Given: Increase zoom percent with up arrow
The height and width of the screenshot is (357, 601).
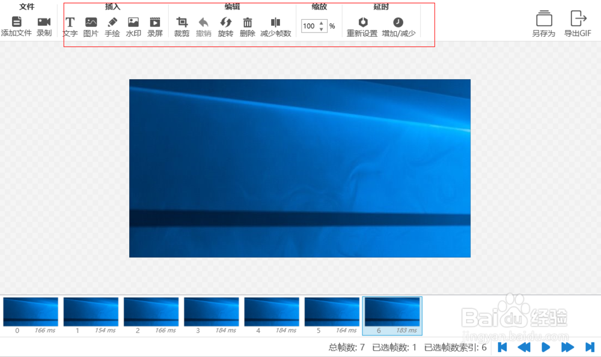Looking at the screenshot, I should (x=321, y=23).
